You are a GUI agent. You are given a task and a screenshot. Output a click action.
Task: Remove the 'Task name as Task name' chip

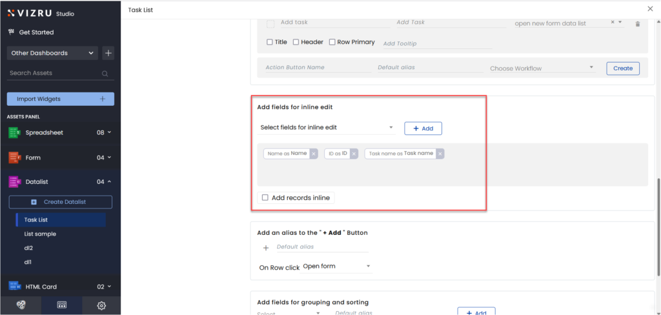coord(440,154)
